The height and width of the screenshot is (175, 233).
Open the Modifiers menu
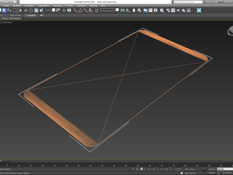[x=17, y=6]
